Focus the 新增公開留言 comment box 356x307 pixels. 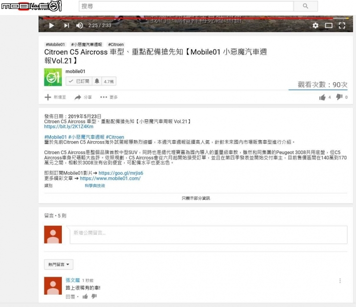point(209,235)
